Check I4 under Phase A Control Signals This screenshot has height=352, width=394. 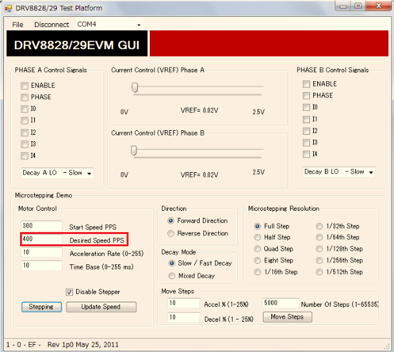pos(25,156)
